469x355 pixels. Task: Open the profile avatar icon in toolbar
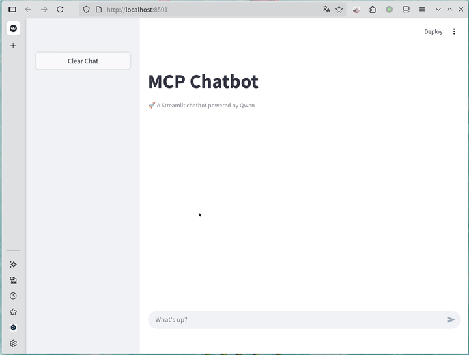click(356, 10)
